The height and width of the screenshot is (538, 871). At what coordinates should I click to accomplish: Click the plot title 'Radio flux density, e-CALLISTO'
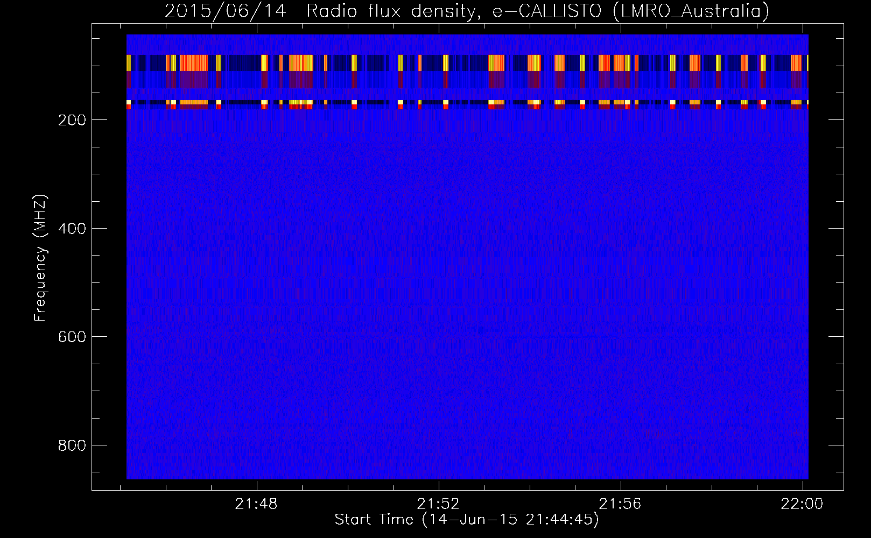coord(454,11)
